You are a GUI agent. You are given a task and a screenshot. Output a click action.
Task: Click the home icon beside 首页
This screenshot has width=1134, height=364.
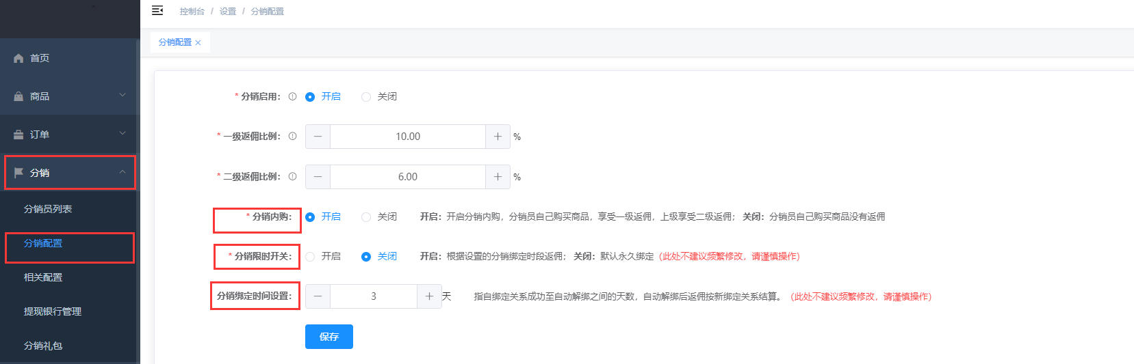18,59
